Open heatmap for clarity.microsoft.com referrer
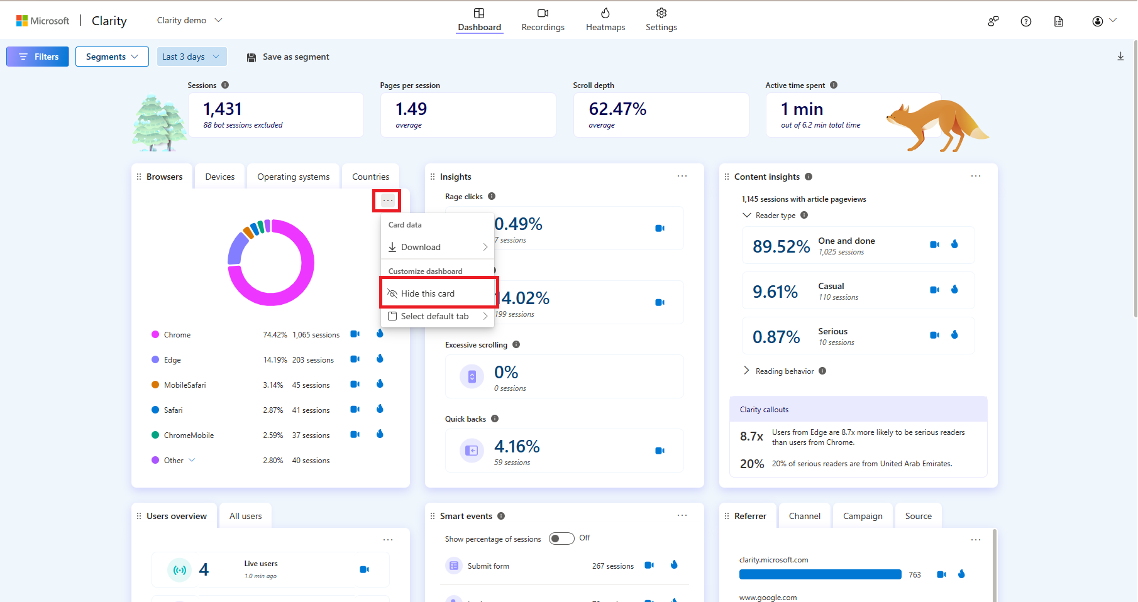1138x602 pixels. 961,574
